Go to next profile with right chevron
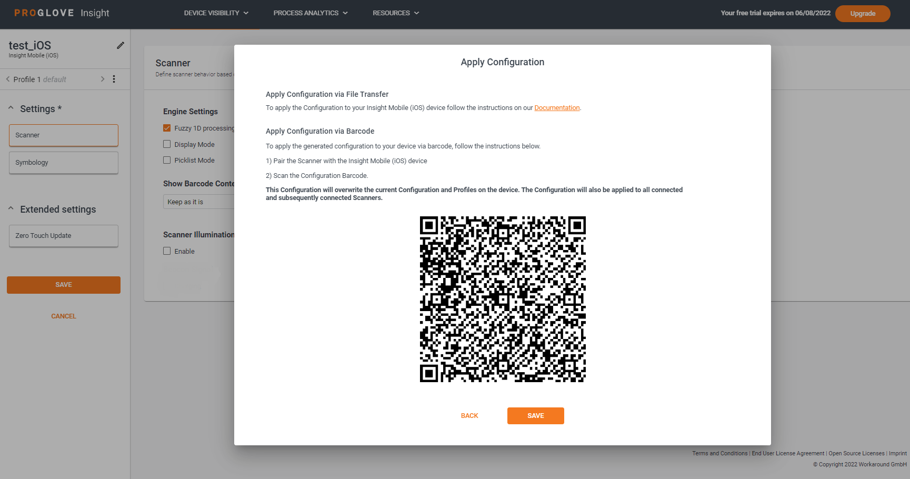The image size is (910, 479). (x=103, y=79)
